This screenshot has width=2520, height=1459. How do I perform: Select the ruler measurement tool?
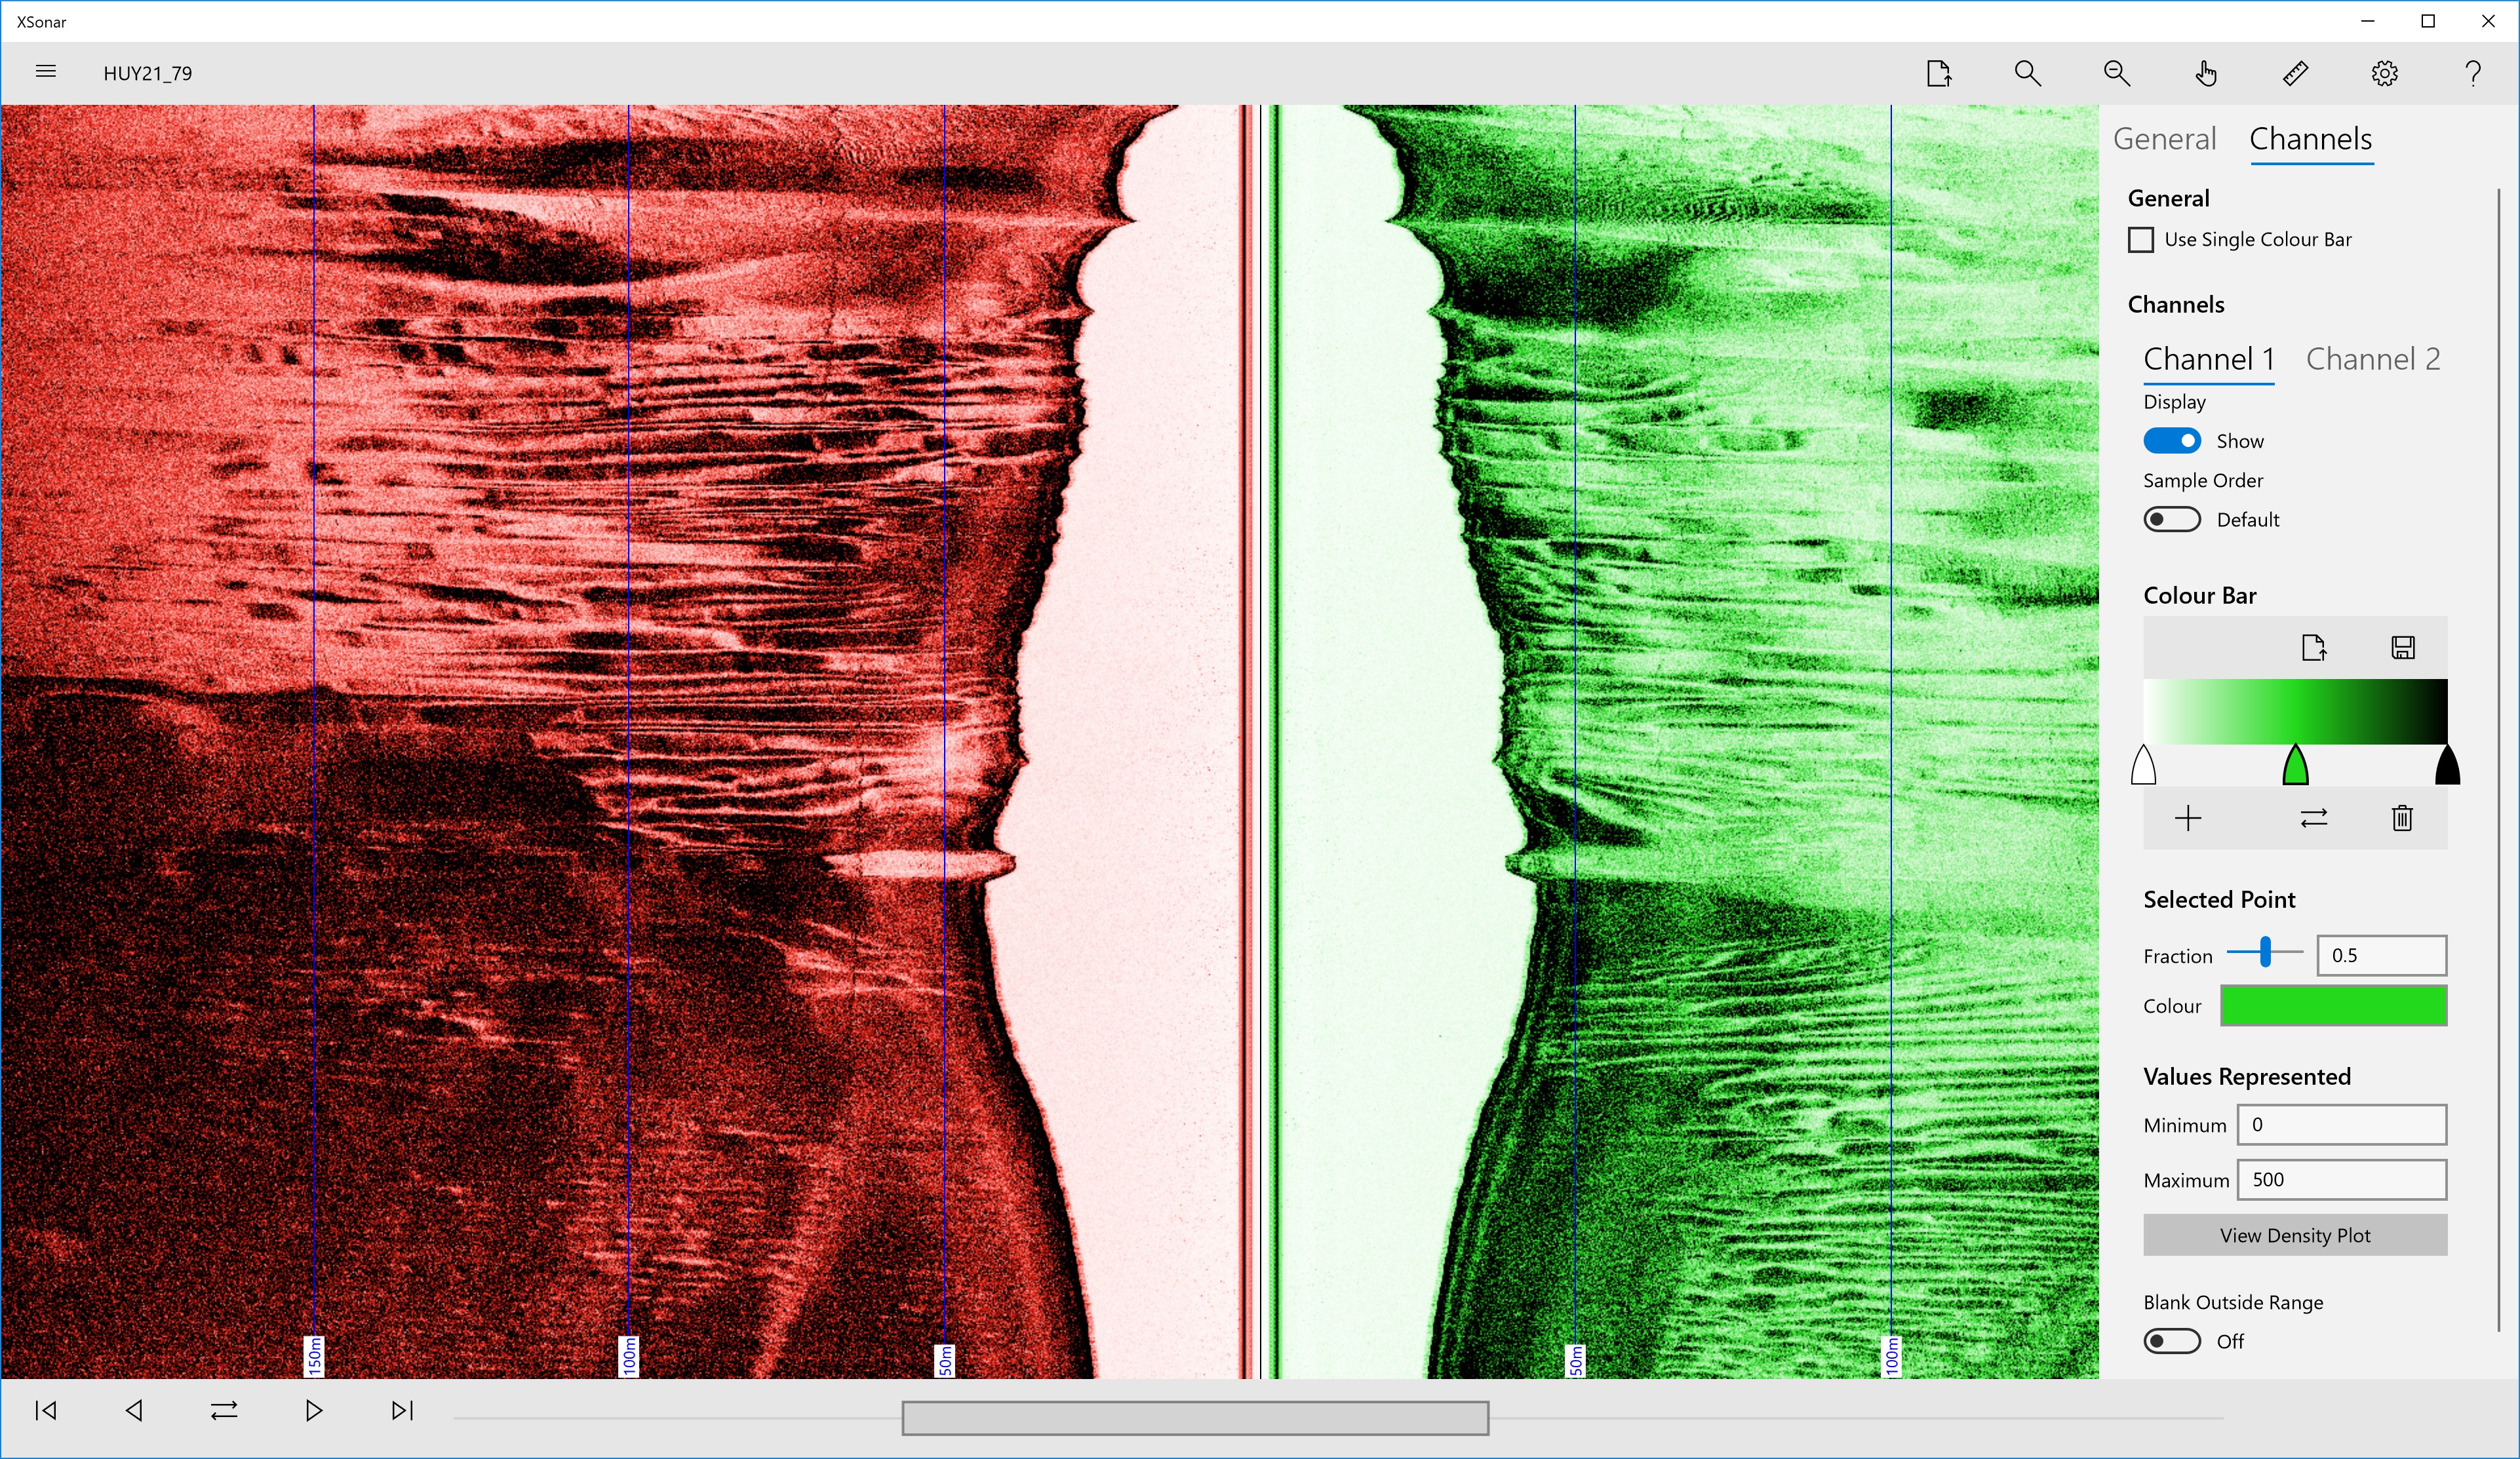point(2295,73)
